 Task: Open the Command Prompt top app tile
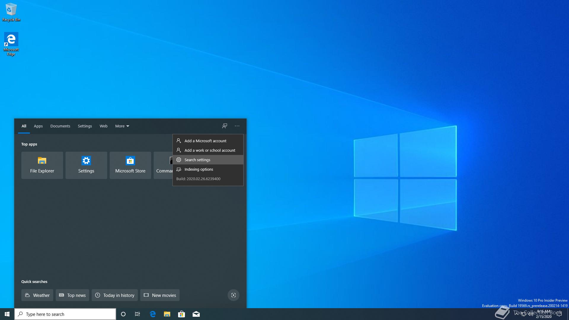coord(163,165)
